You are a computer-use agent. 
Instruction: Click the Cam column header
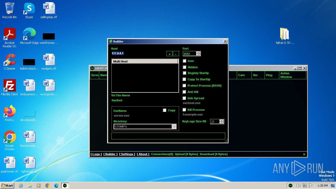pos(244,75)
